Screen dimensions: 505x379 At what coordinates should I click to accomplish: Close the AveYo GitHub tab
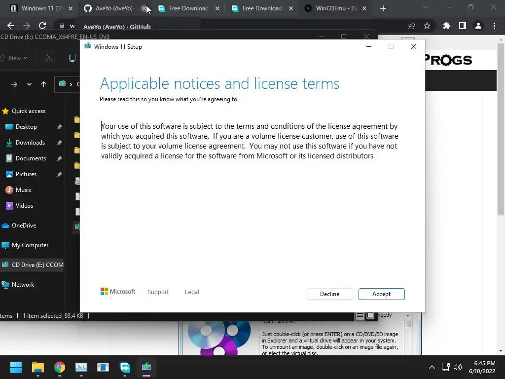tap(144, 8)
